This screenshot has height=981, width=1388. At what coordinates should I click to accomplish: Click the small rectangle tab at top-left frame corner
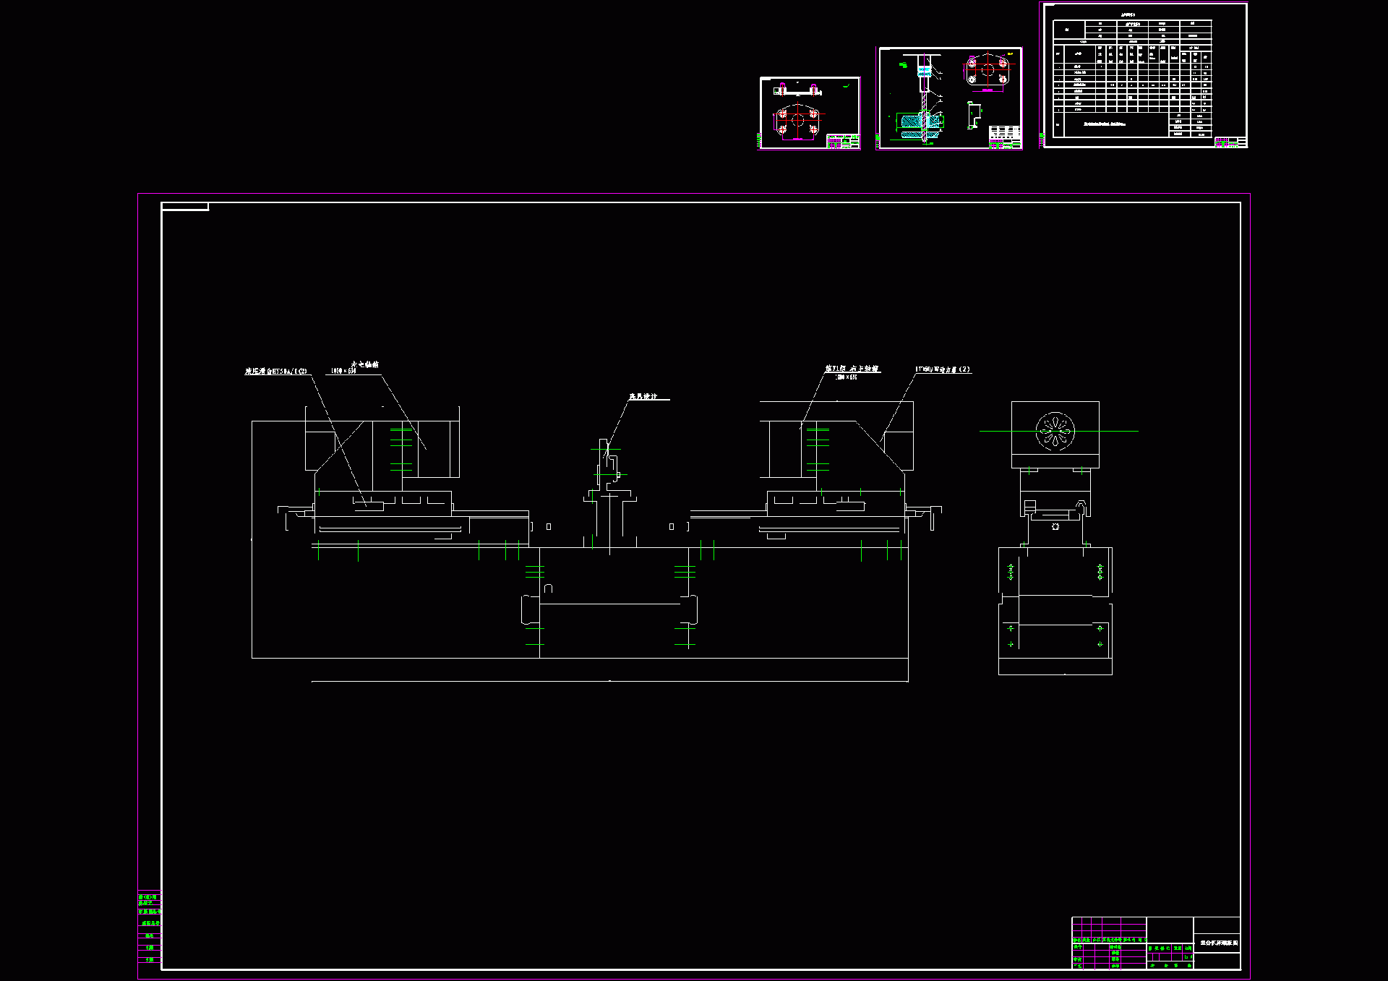point(185,207)
